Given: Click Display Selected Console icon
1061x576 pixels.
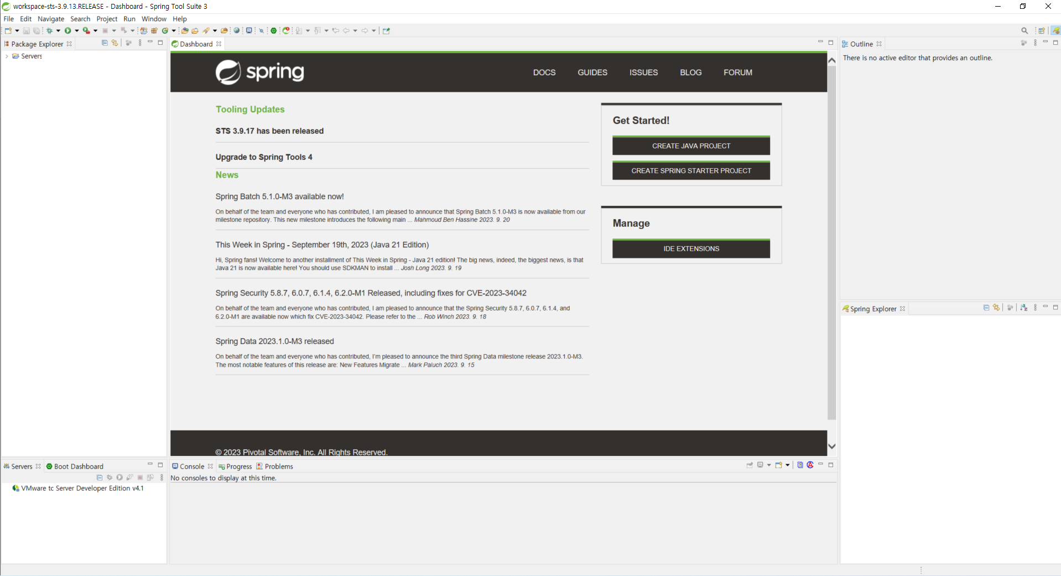Looking at the screenshot, I should (x=760, y=465).
